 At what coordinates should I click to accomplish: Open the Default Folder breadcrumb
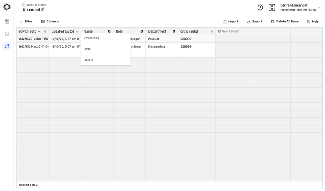point(37,5)
